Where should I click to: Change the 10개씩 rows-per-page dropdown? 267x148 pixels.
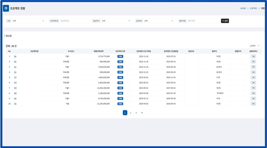click(x=255, y=45)
